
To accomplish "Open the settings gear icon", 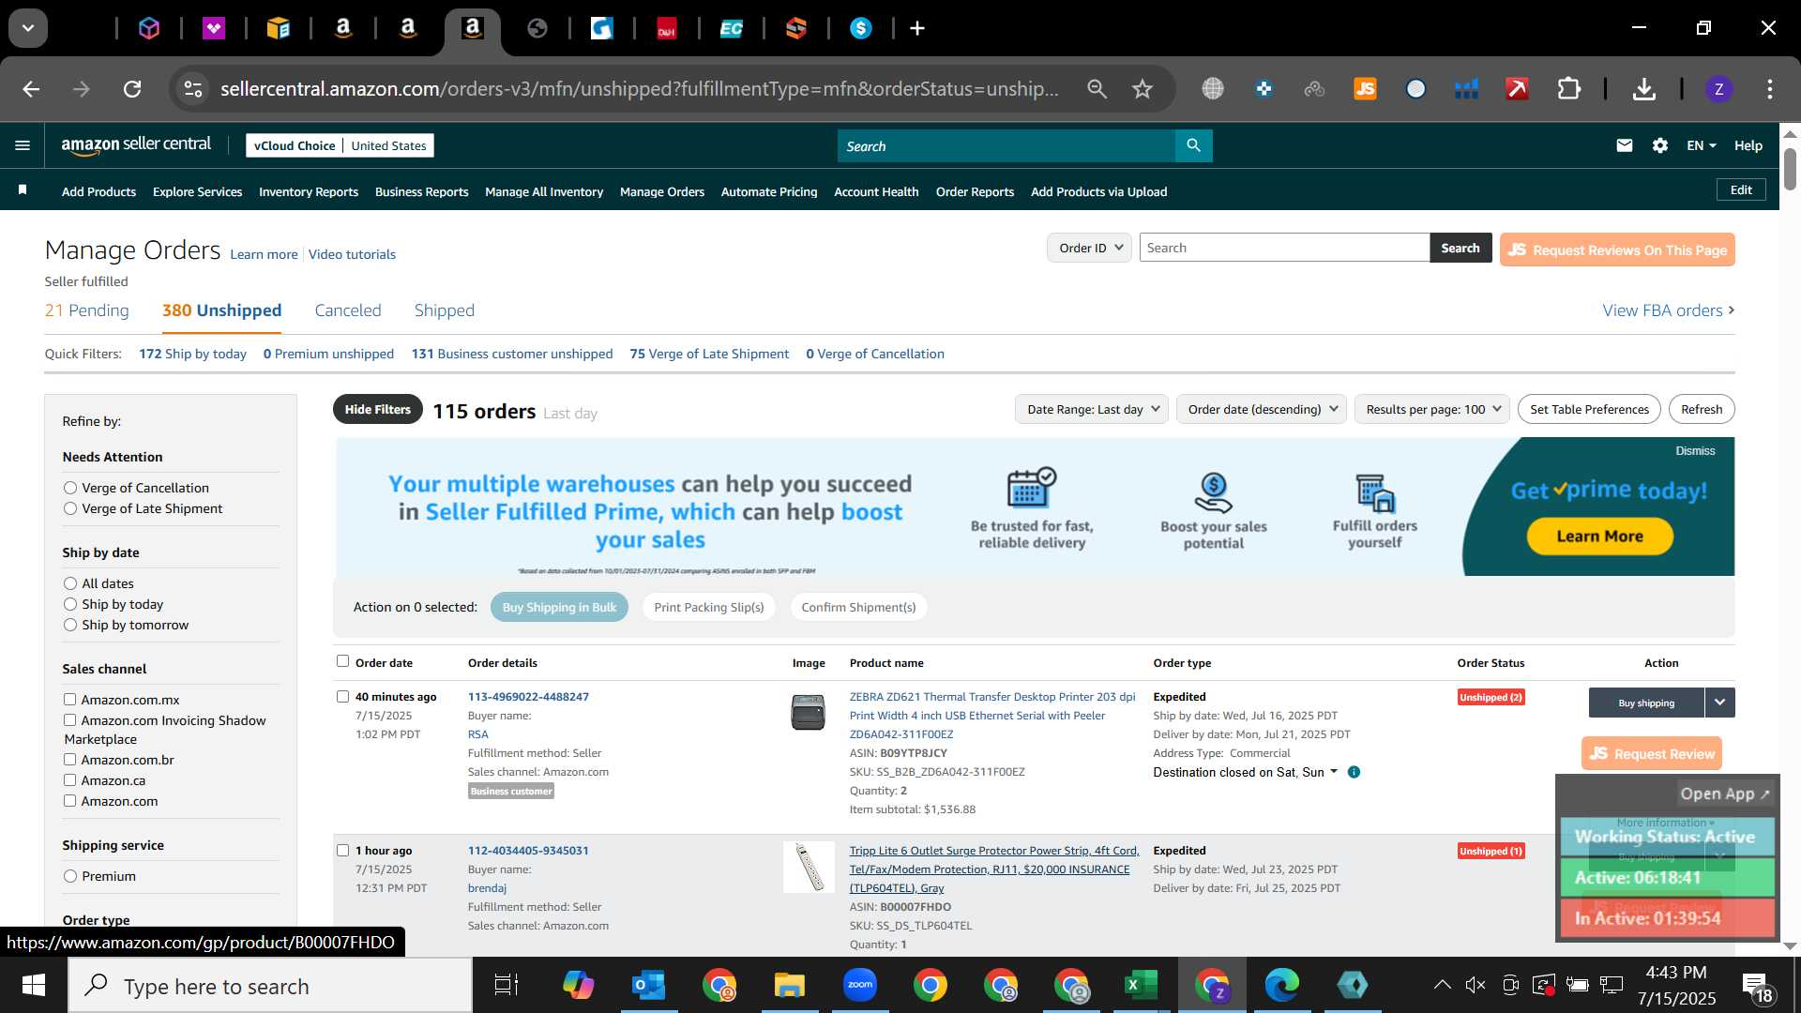I will 1660,145.
